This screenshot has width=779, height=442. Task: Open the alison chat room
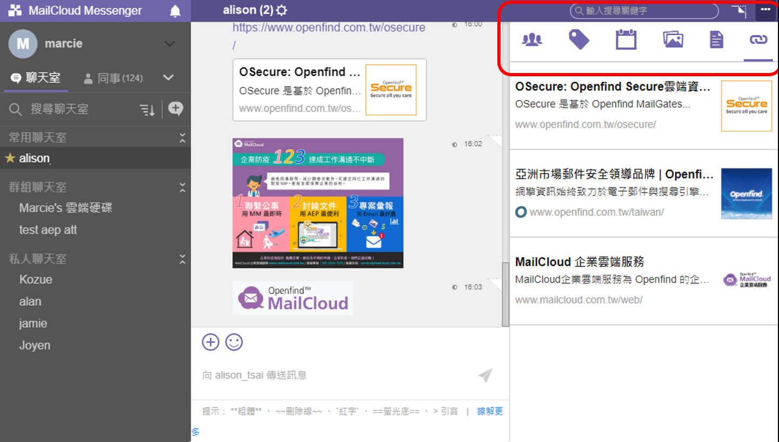click(95, 158)
